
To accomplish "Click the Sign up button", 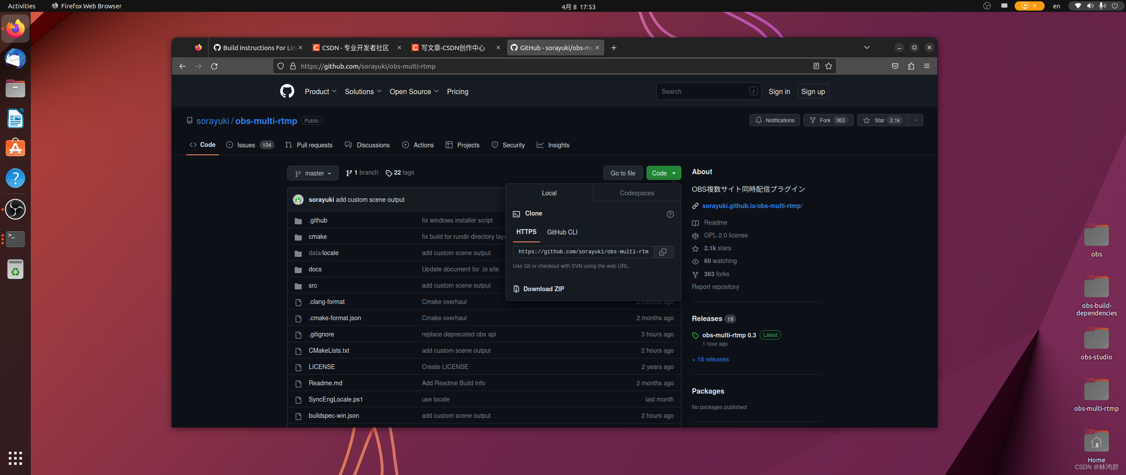I will [x=813, y=91].
